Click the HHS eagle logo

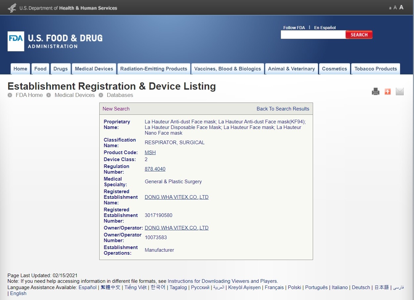(12, 8)
